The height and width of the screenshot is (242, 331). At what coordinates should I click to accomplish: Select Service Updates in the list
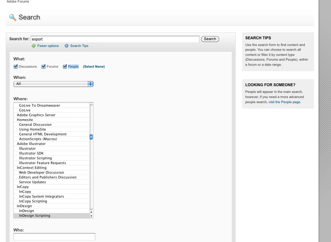(x=52, y=182)
